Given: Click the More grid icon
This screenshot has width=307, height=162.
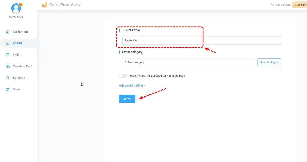Looking at the screenshot, I should coord(8,89).
